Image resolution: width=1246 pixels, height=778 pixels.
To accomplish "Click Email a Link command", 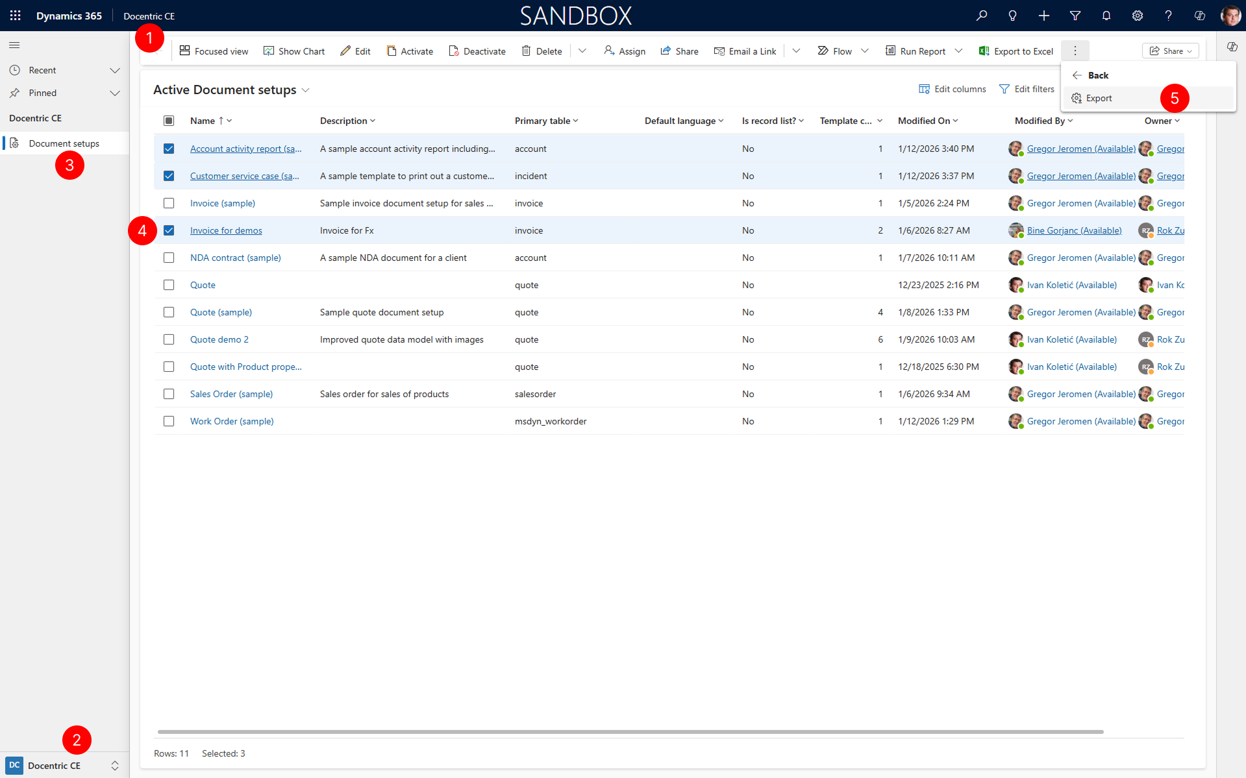I will tap(745, 51).
